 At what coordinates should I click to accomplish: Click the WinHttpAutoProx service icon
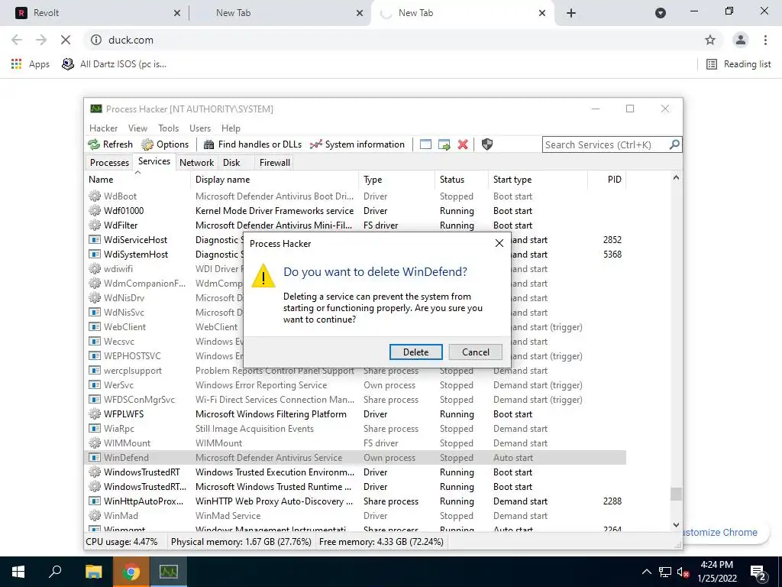click(x=95, y=501)
